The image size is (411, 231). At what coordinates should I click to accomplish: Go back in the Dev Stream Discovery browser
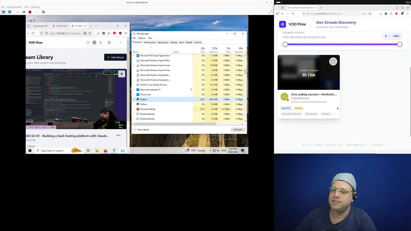(x=283, y=14)
